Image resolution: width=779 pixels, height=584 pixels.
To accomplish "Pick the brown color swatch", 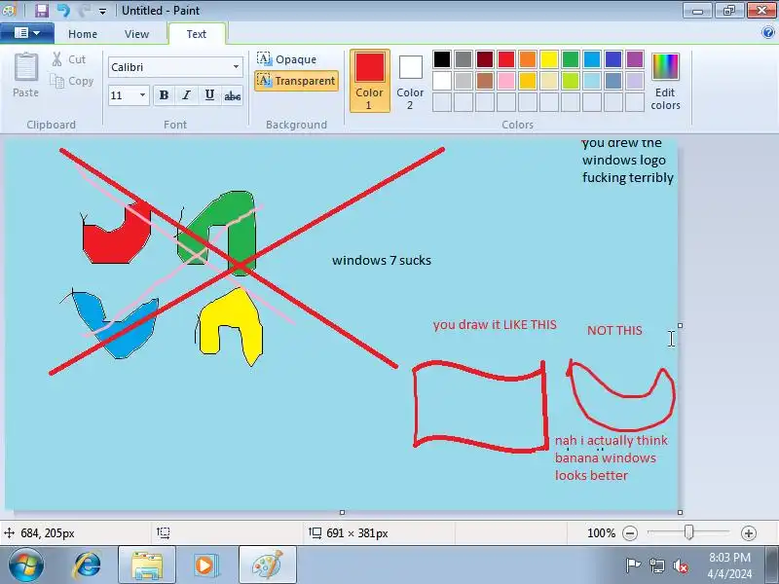I will 485,81.
